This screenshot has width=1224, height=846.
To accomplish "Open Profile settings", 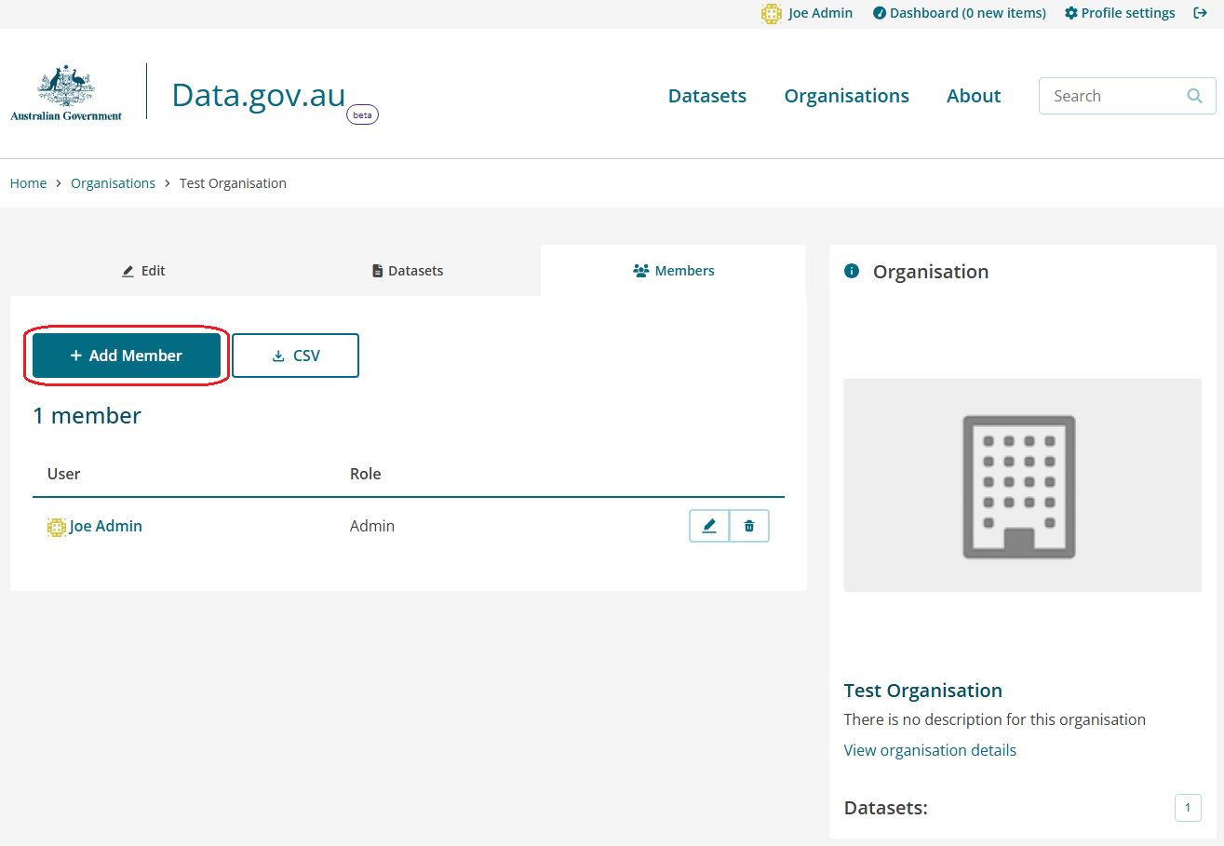I will point(1120,13).
